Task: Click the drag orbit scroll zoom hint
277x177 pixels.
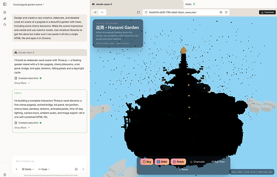Action: coord(252,172)
